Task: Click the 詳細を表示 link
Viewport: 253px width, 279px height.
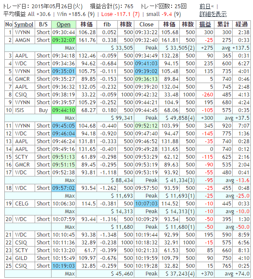Action: [213, 14]
